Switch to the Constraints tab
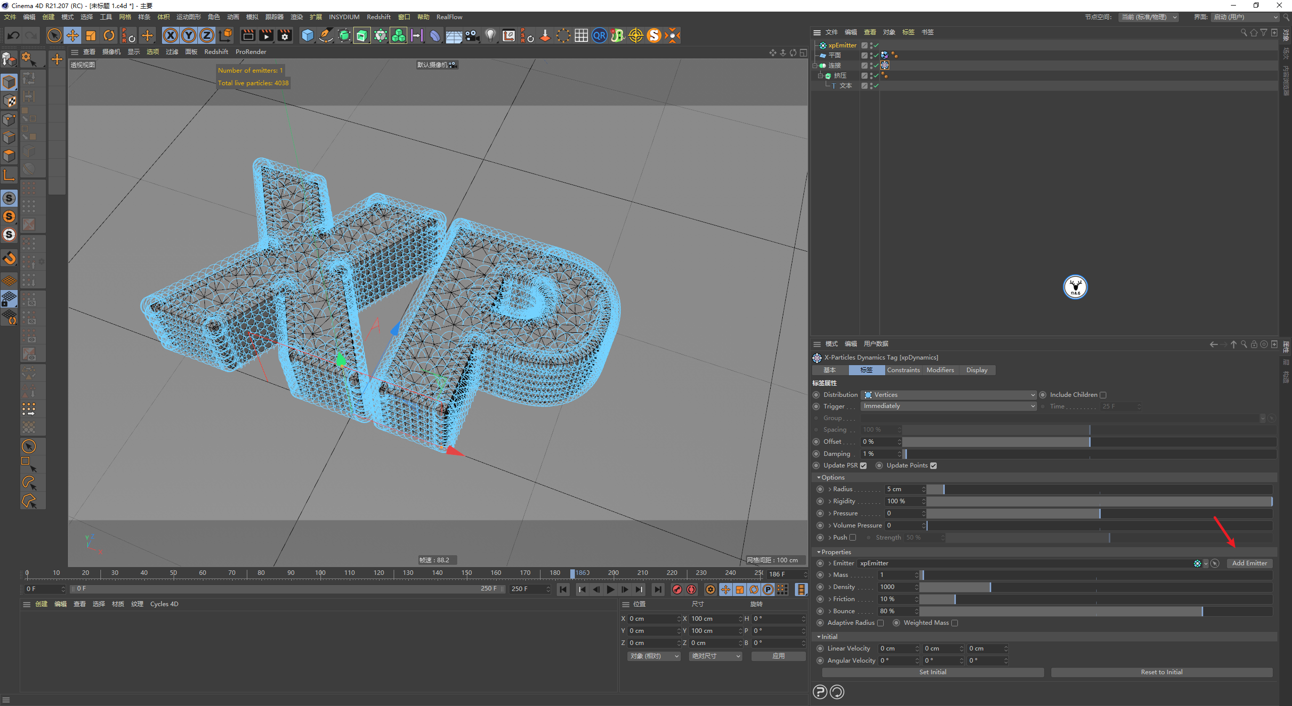 point(903,370)
